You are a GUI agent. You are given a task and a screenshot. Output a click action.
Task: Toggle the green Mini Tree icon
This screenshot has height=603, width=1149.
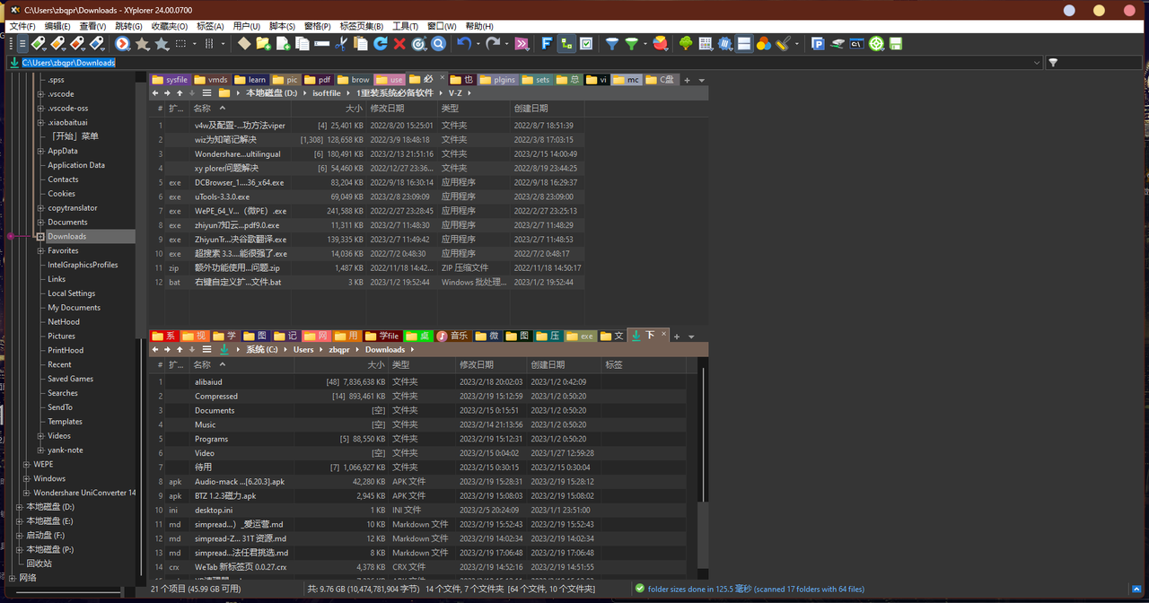686,43
